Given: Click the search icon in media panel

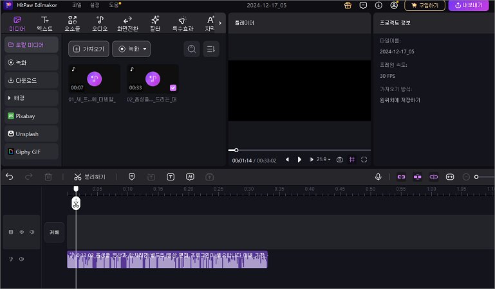Looking at the screenshot, I should [191, 49].
